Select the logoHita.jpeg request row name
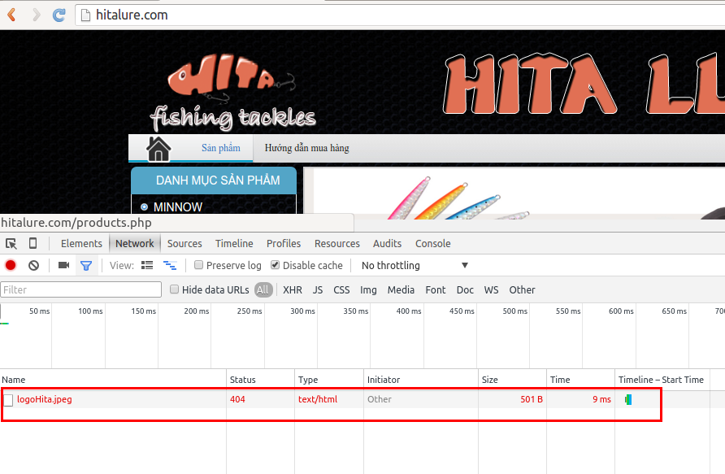 coord(45,399)
